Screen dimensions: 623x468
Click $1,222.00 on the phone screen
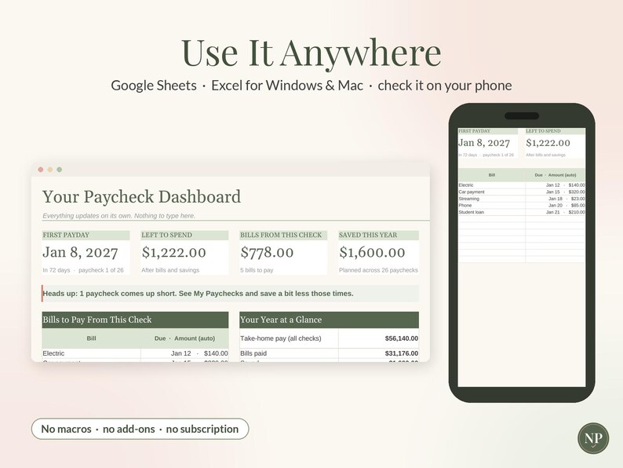(548, 143)
